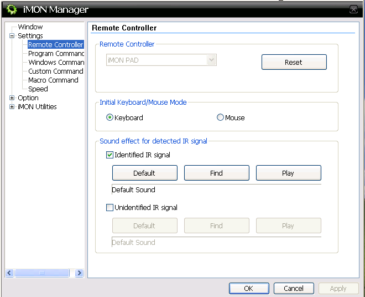Play the Identified IR signal sound

(x=289, y=173)
